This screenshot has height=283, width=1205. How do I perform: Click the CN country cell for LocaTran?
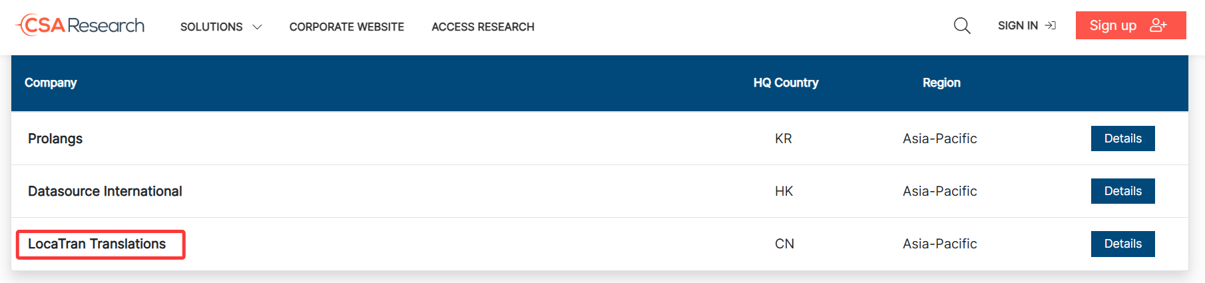784,244
